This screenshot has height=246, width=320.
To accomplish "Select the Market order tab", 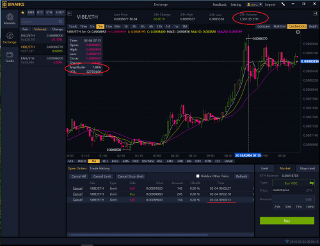I will (285, 168).
